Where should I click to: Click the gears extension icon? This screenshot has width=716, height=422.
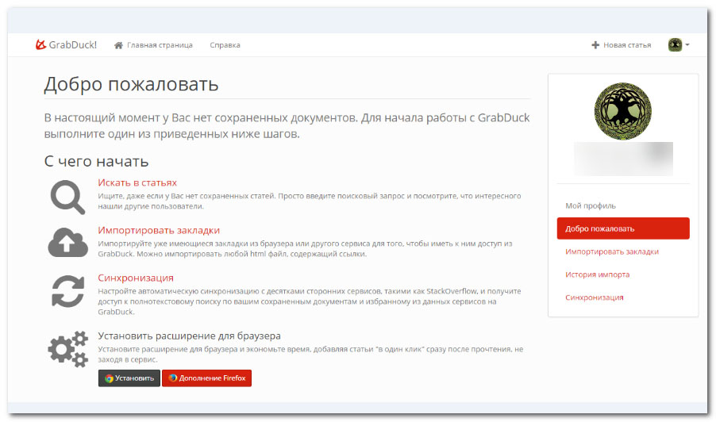point(68,349)
